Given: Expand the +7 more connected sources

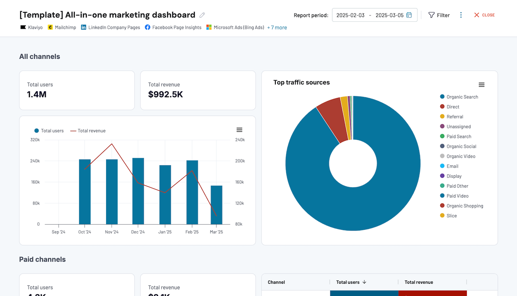Looking at the screenshot, I should pos(277,27).
